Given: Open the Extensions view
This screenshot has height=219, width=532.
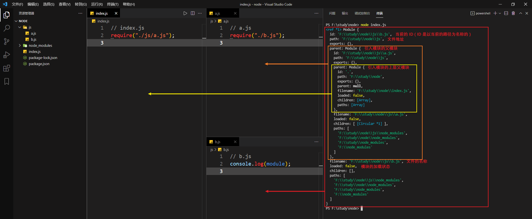Looking at the screenshot, I should pos(7,68).
